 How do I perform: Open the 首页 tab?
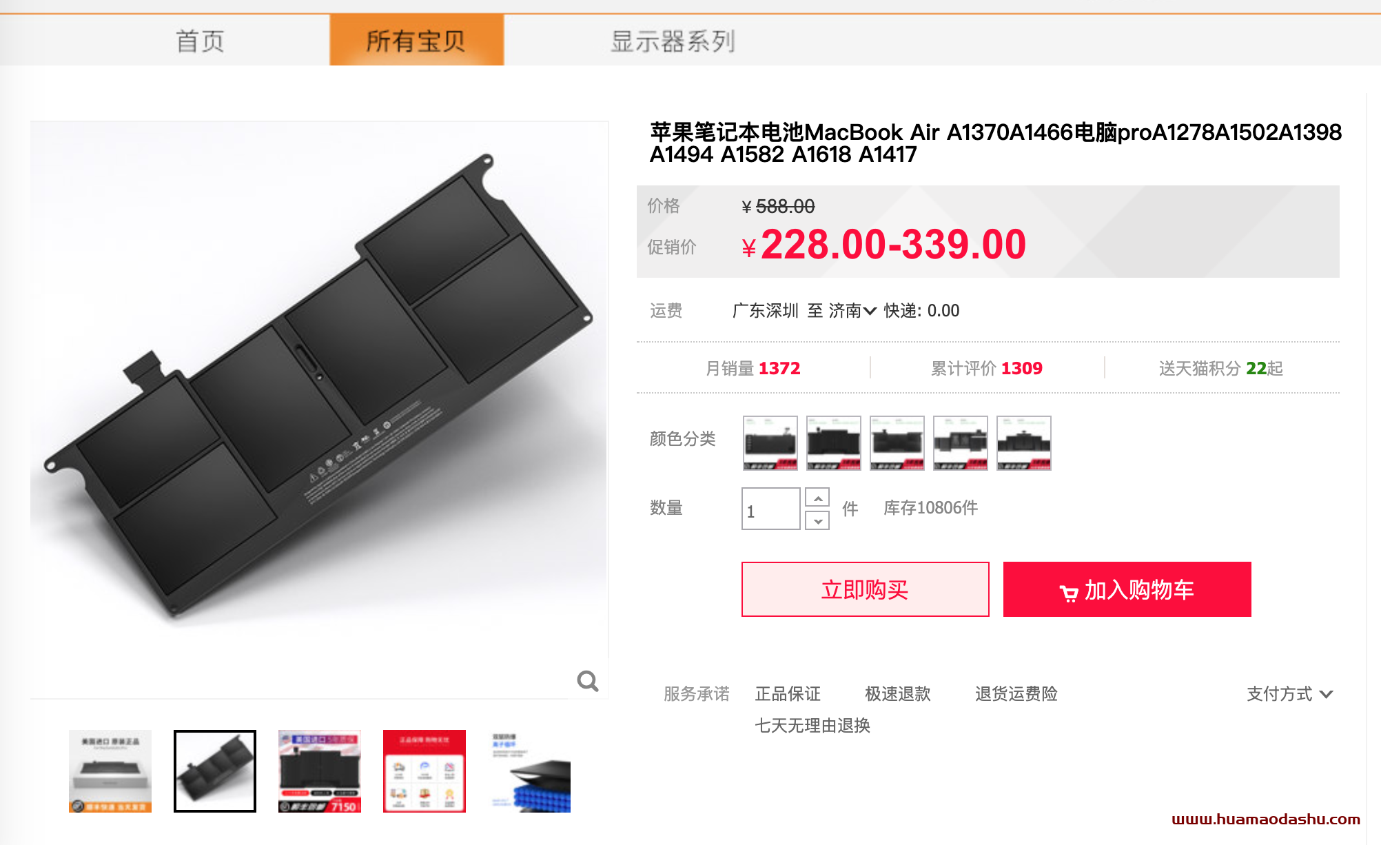200,41
